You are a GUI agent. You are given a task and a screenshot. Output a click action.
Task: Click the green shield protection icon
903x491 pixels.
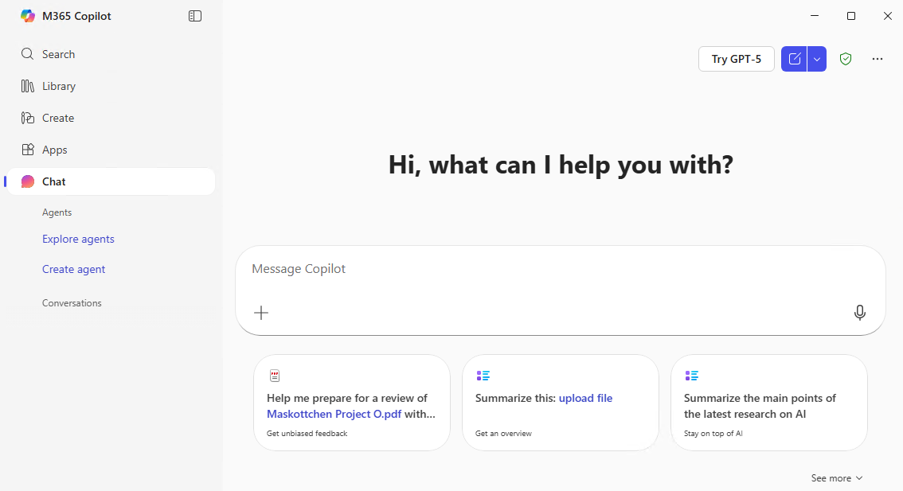846,59
